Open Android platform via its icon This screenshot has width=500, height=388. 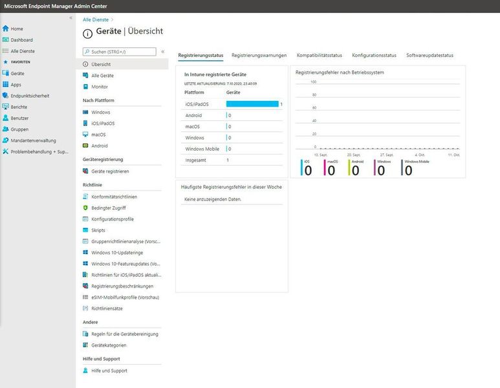(85, 146)
